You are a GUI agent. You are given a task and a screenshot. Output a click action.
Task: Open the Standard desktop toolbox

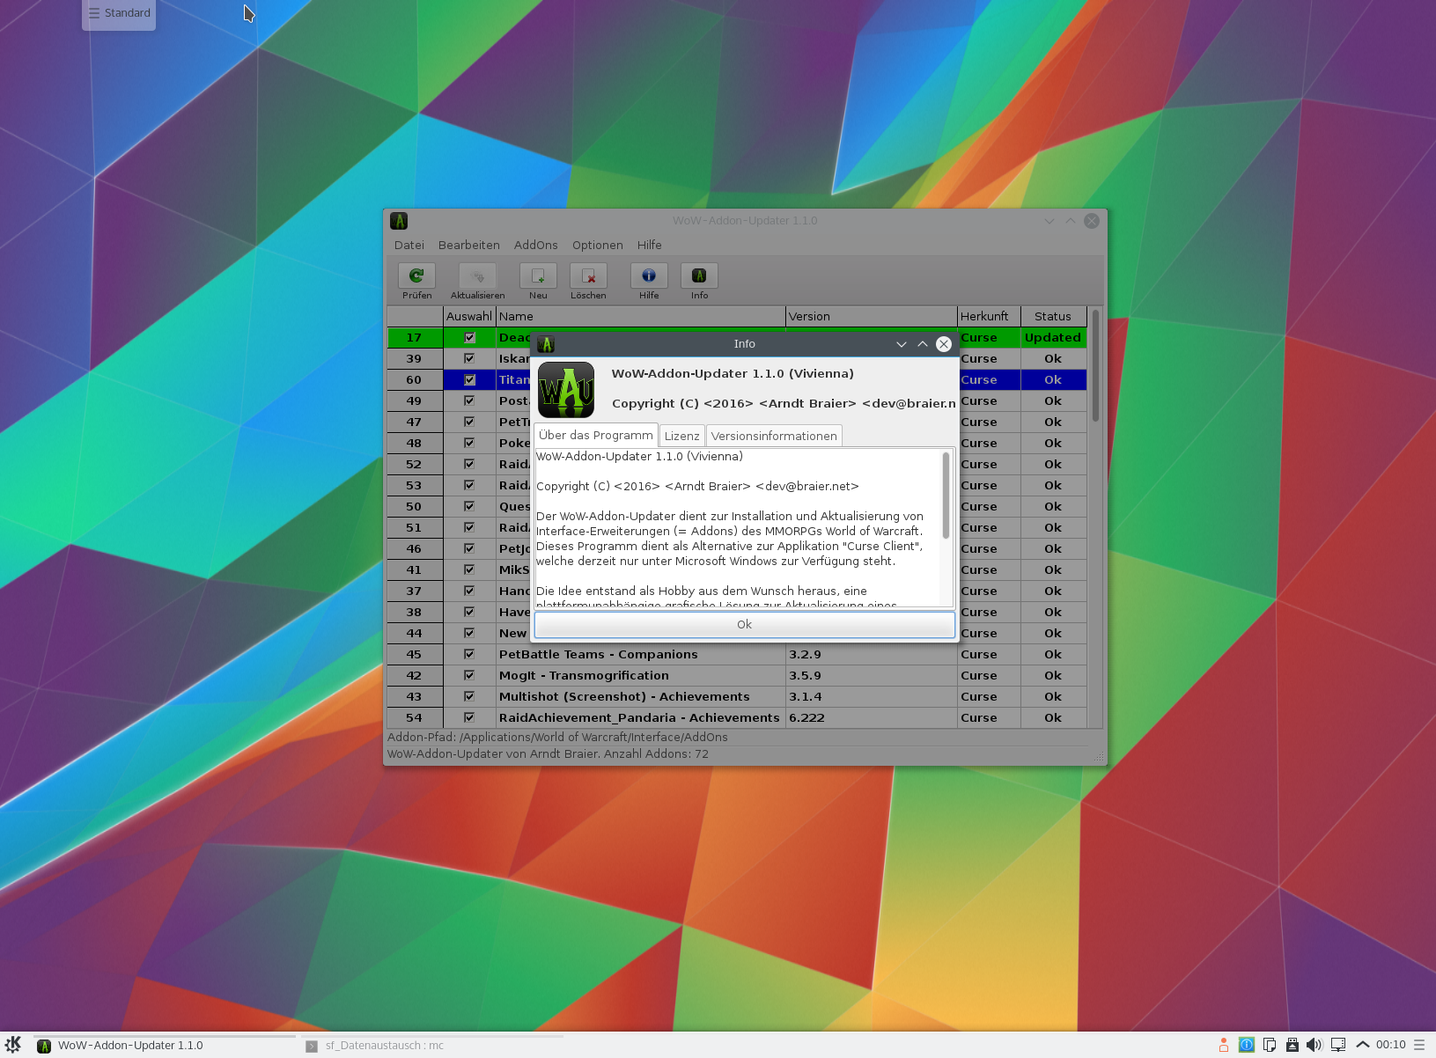click(119, 13)
